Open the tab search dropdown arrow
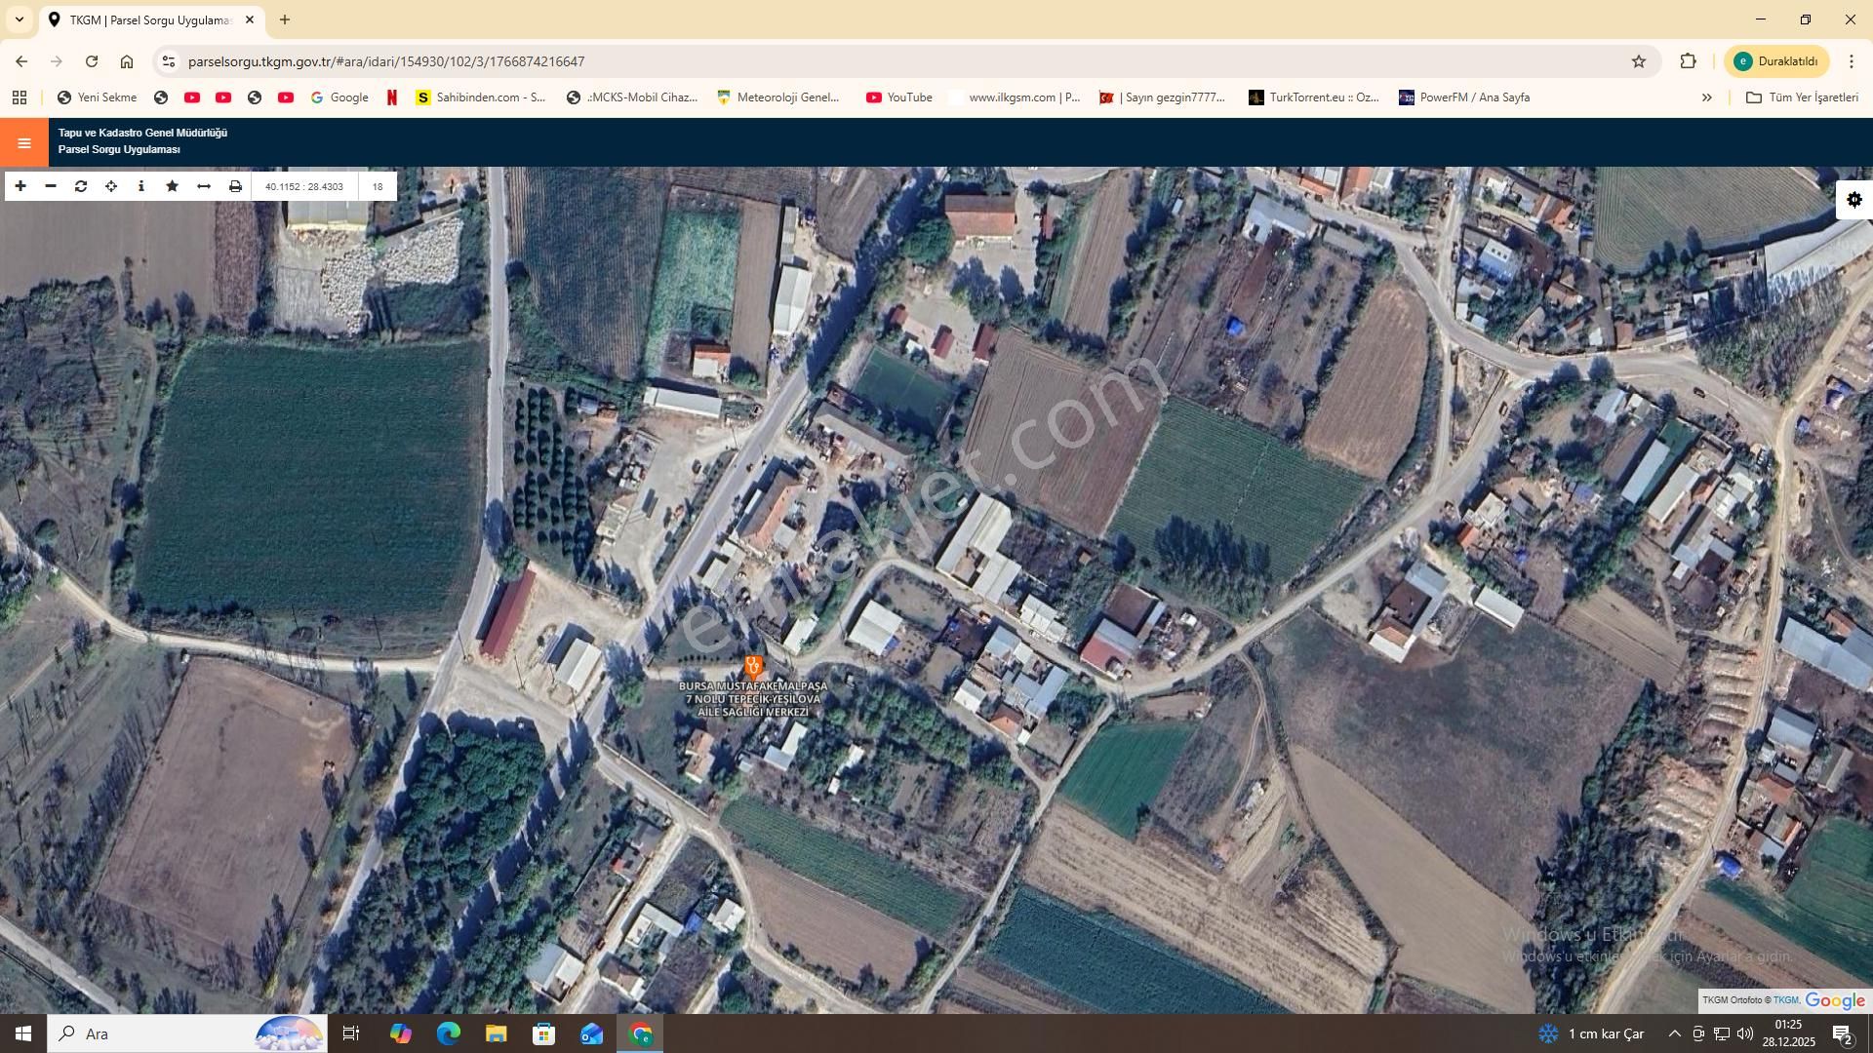 [x=19, y=19]
